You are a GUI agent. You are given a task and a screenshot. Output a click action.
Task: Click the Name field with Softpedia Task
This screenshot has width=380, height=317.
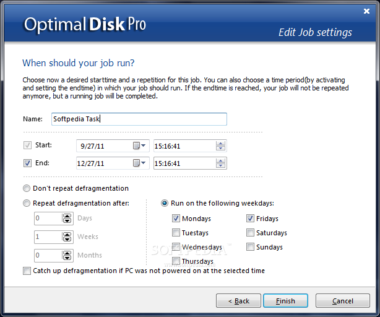[x=139, y=119]
